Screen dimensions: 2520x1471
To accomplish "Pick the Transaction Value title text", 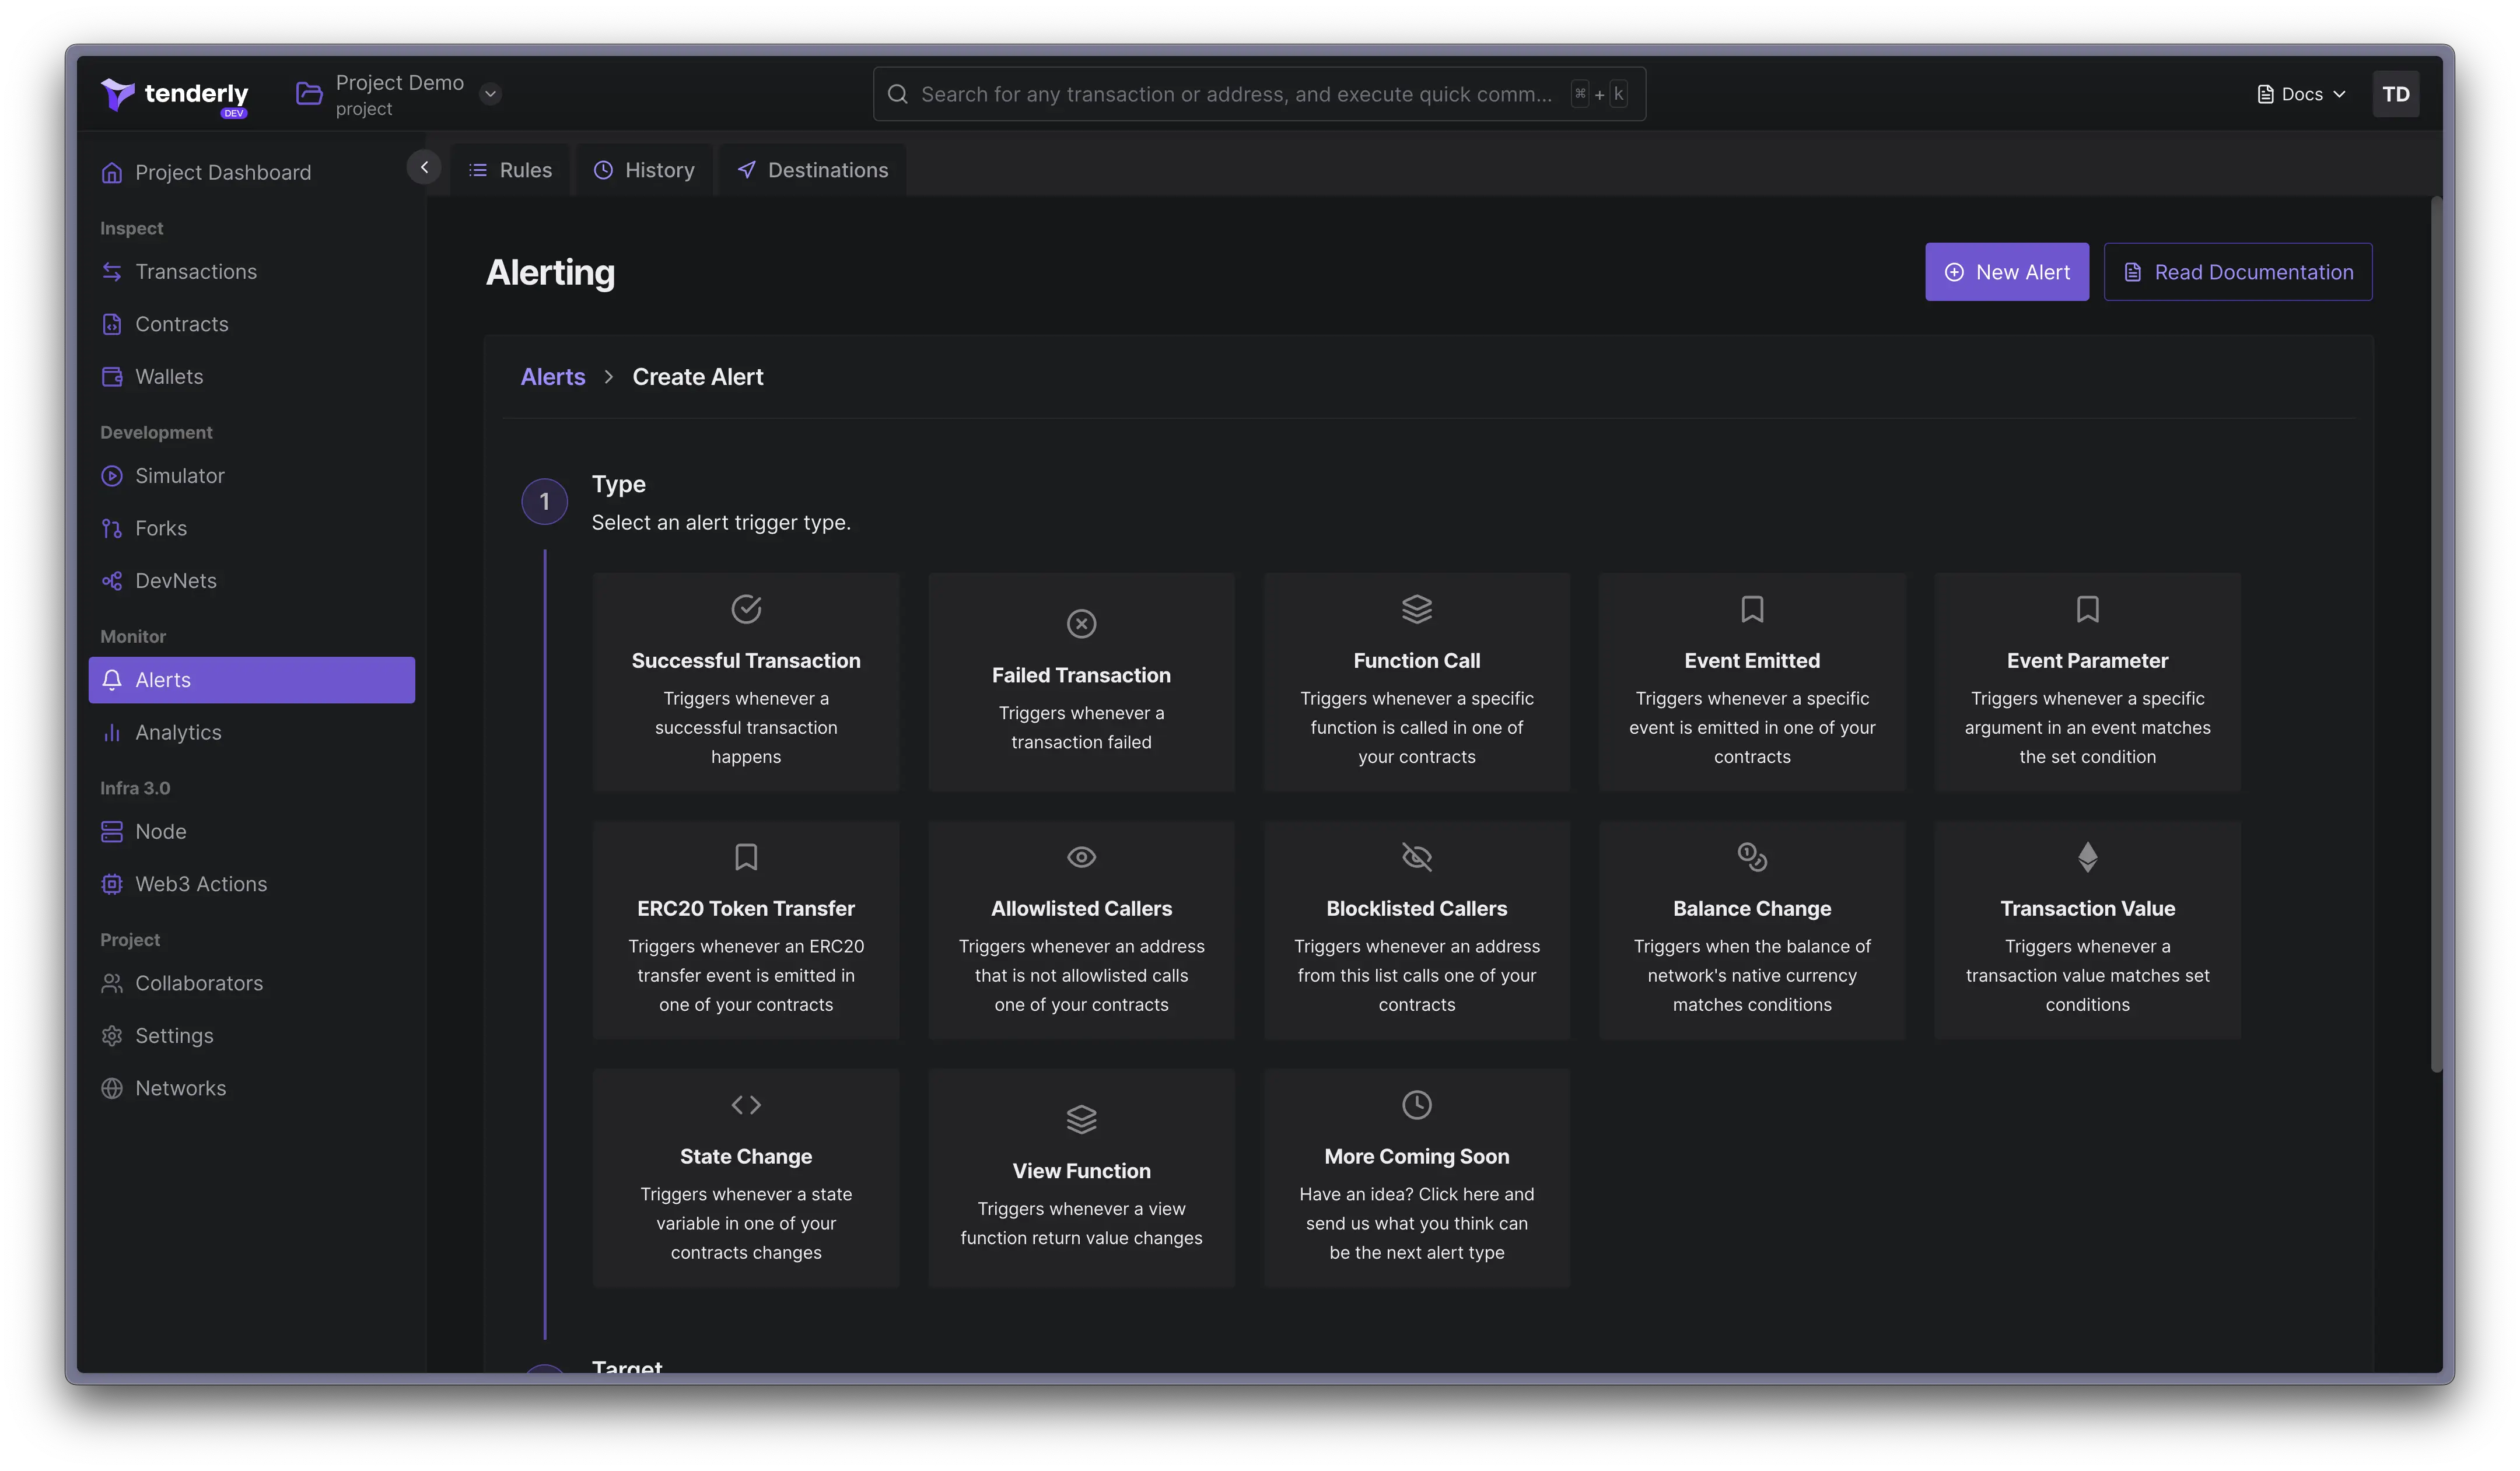I will (2087, 909).
